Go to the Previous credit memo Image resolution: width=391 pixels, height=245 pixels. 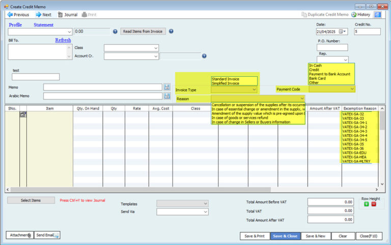click(x=18, y=15)
